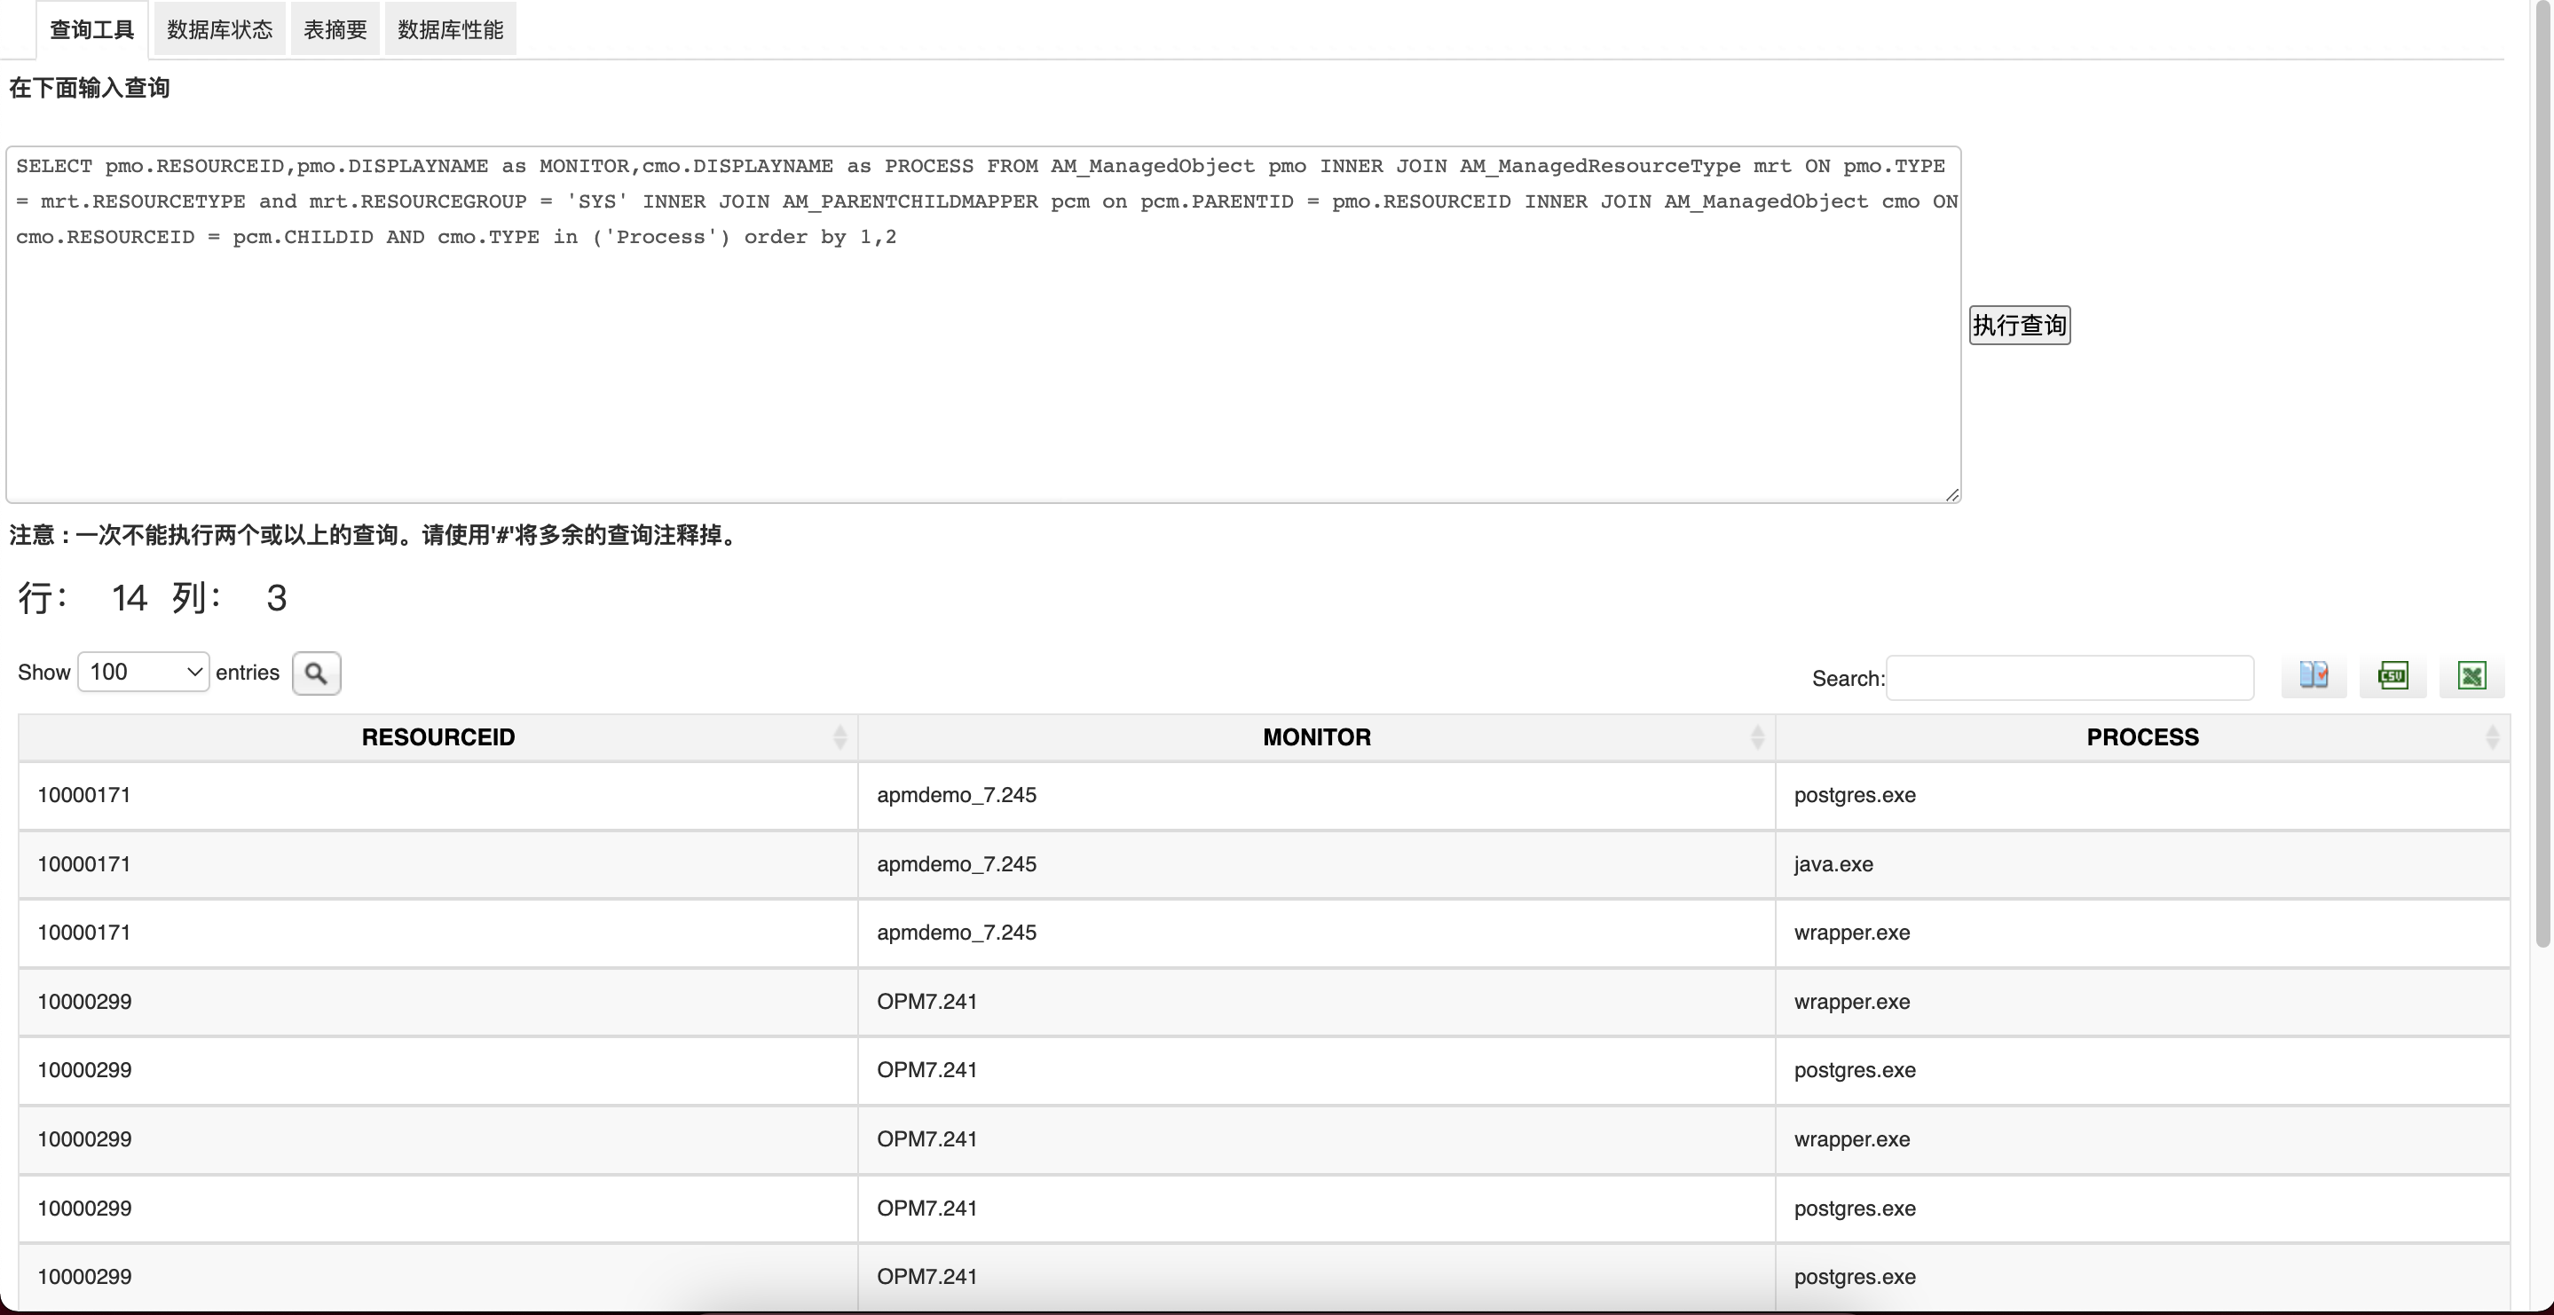The width and height of the screenshot is (2554, 1315).
Task: Sort by the RESOURCEID column arrows
Action: [x=840, y=736]
